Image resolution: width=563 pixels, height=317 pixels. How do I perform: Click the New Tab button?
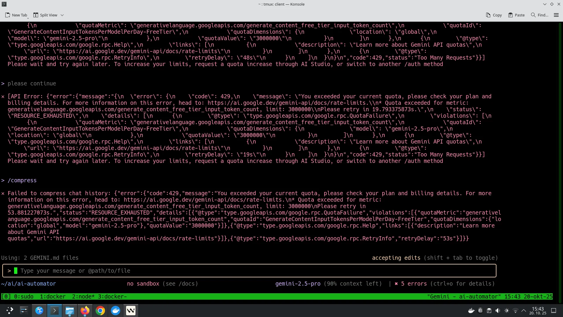click(16, 15)
